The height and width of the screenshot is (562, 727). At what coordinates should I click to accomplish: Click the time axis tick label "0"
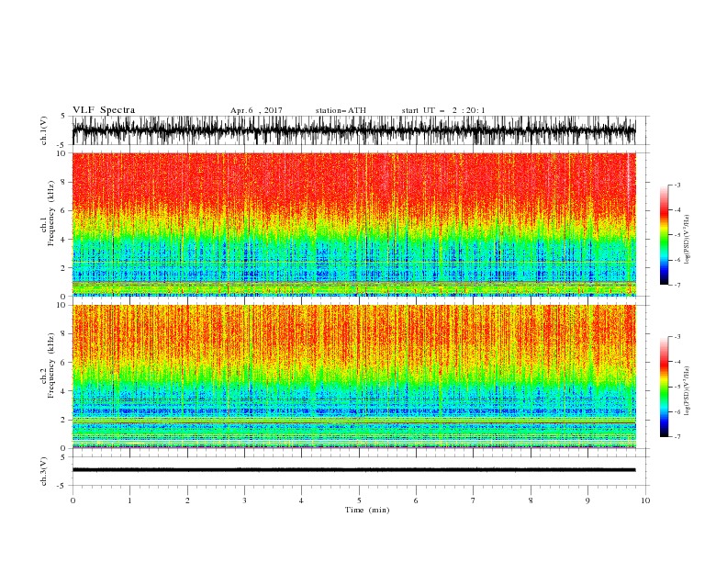point(73,500)
